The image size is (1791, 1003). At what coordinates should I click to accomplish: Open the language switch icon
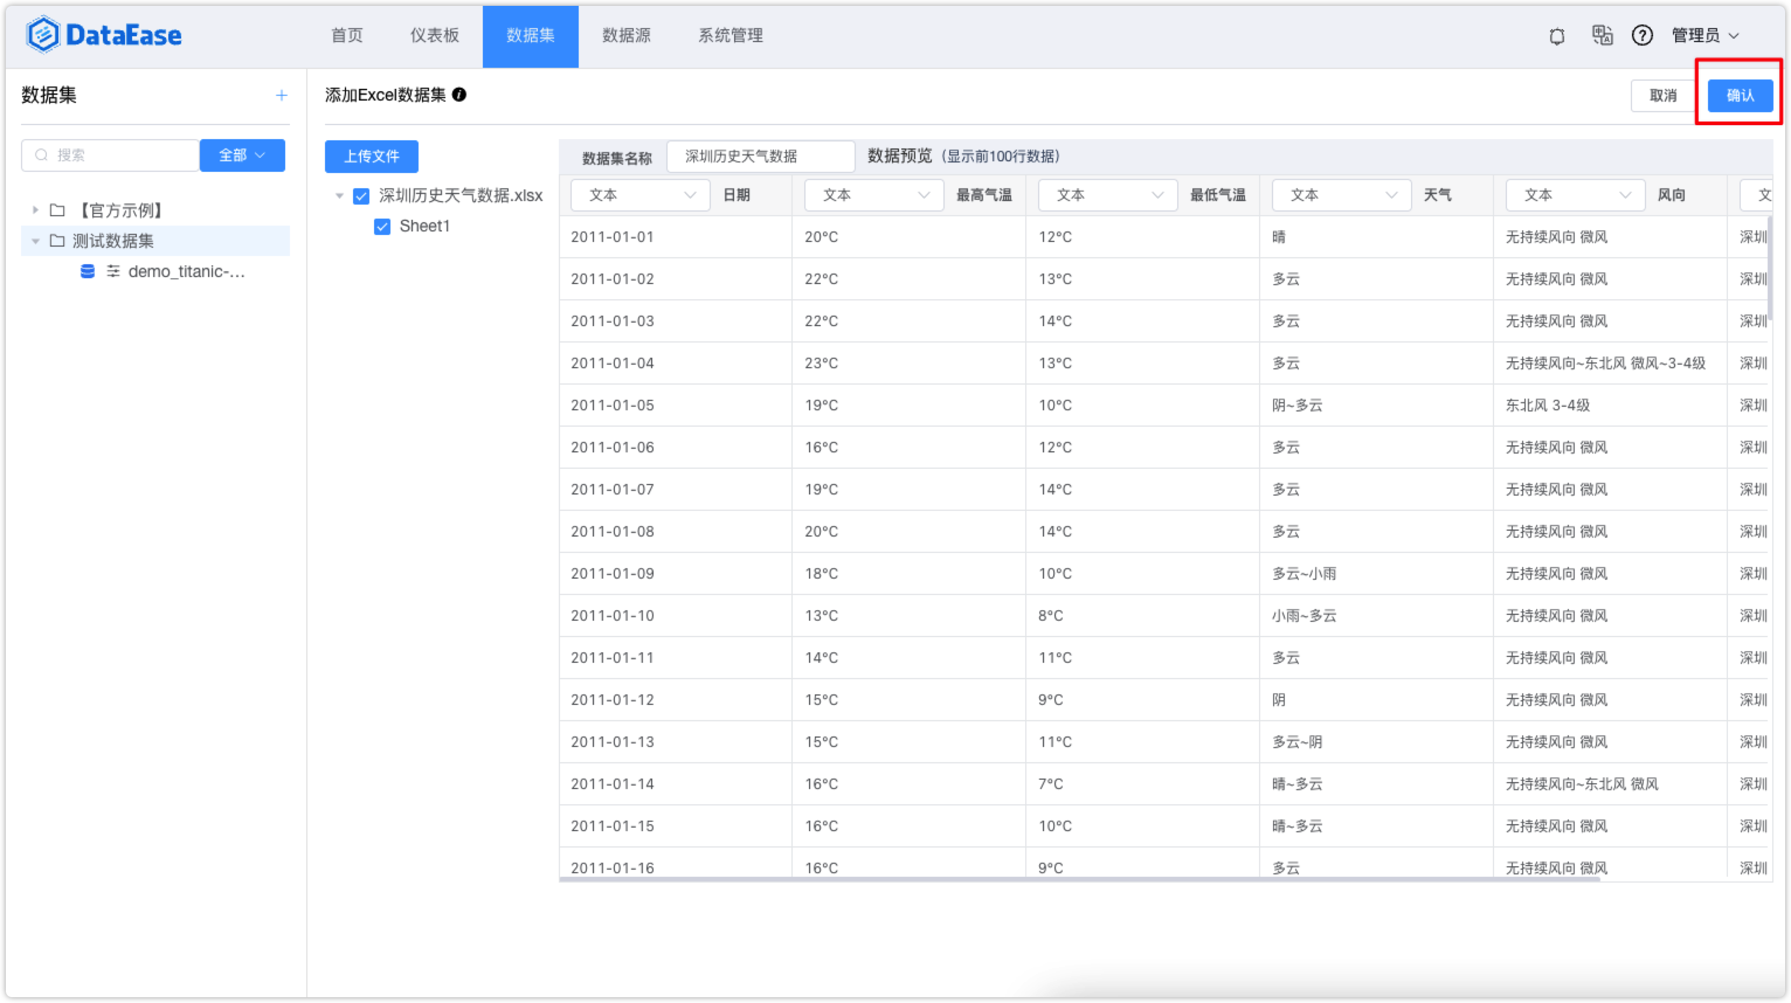point(1602,34)
